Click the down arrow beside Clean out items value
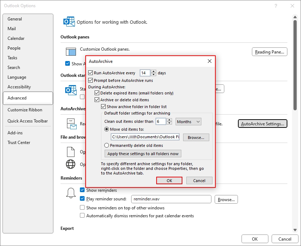301x246 pixels. click(169, 123)
